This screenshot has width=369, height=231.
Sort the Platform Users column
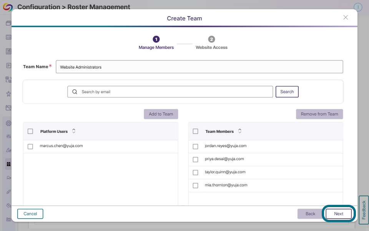[74, 131]
